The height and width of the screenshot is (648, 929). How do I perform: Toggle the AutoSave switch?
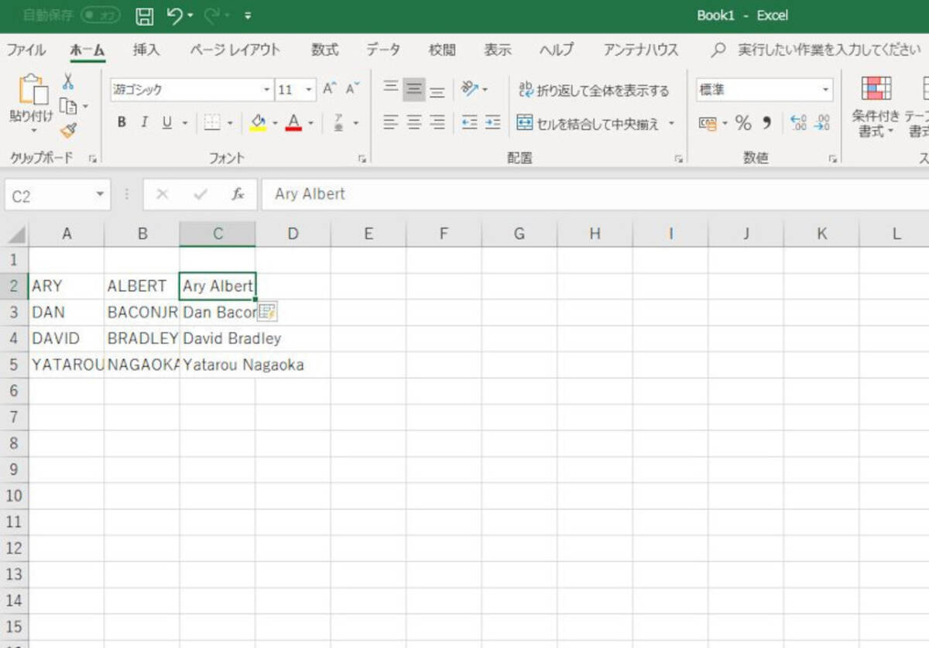(x=101, y=15)
